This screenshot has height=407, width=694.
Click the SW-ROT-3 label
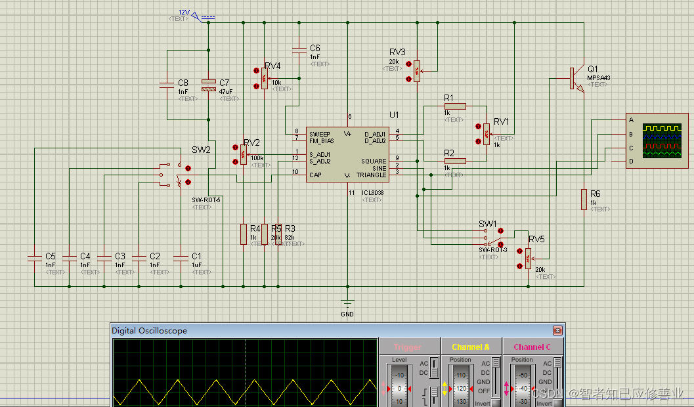492,250
